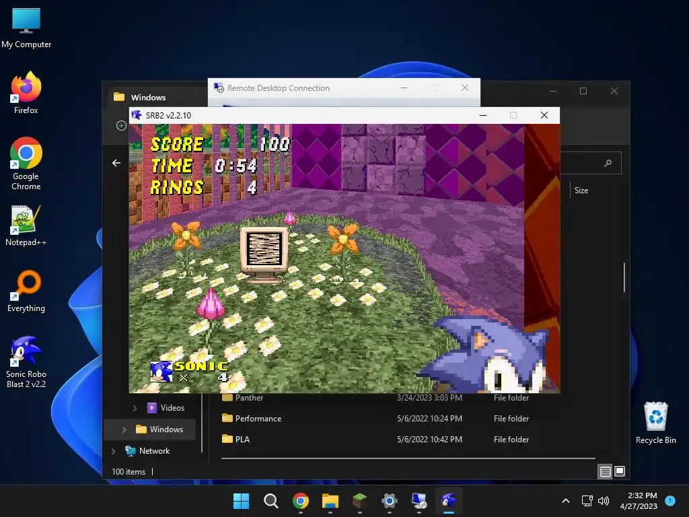Click the Minecraft block taskbar icon
689x517 pixels.
[360, 501]
